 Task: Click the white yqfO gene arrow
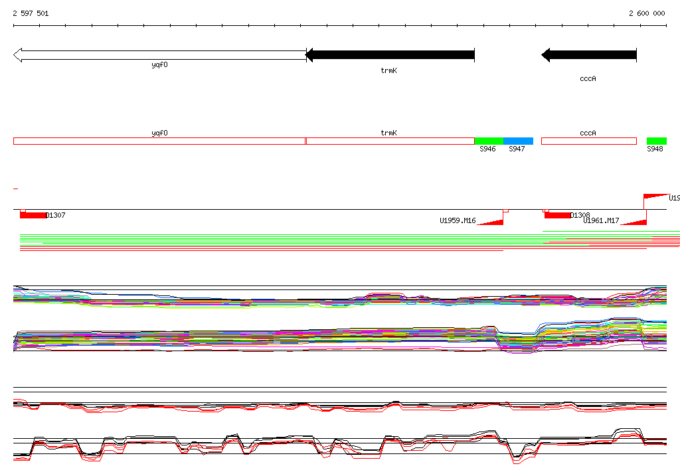click(159, 55)
